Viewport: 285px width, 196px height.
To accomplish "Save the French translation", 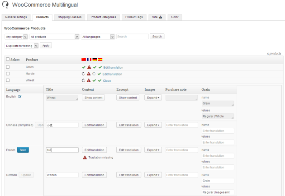I will pos(23,150).
